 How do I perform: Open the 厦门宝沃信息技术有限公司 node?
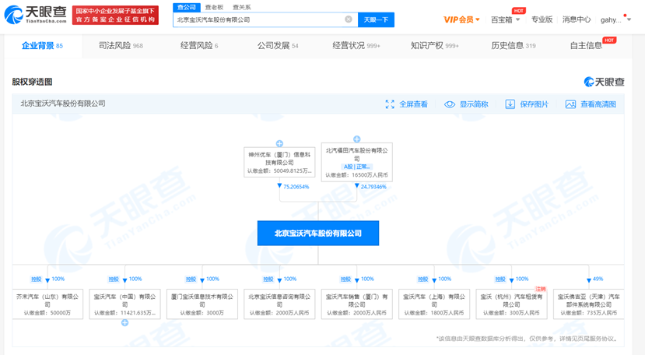[202, 304]
